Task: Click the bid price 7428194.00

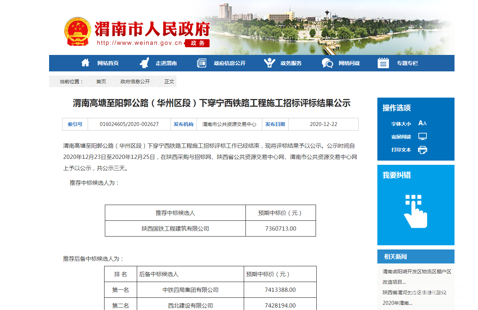Action: coord(280,305)
